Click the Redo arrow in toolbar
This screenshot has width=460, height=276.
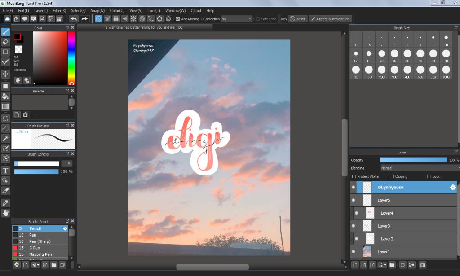[x=84, y=19]
